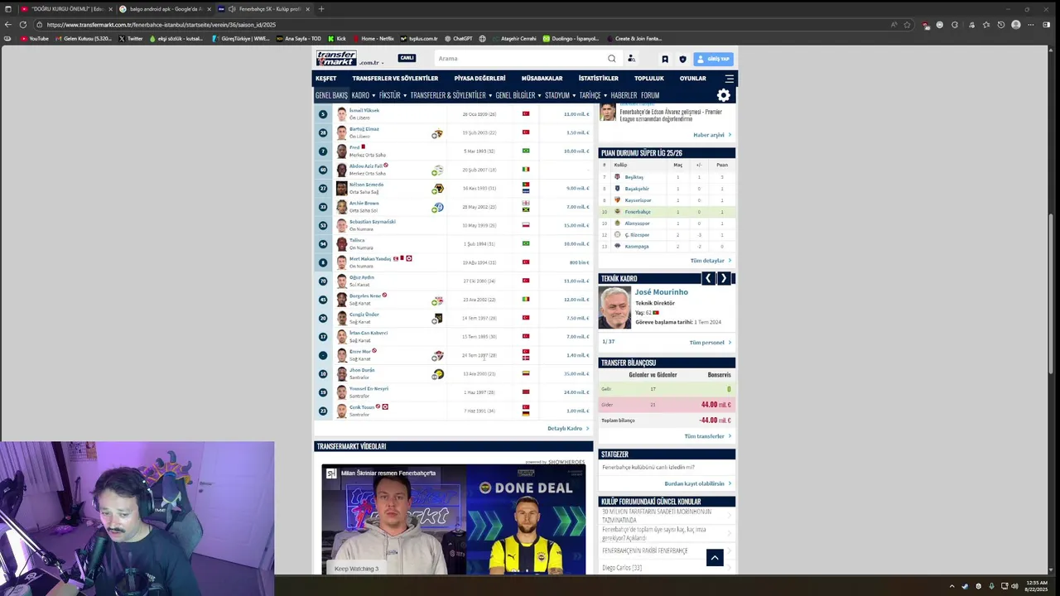Click Emre Mor's previous club badge
The image size is (1060, 596).
(437, 356)
